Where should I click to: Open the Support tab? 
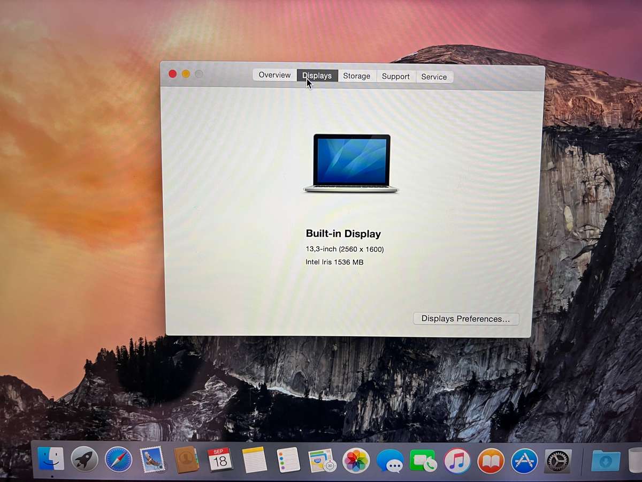(x=396, y=77)
